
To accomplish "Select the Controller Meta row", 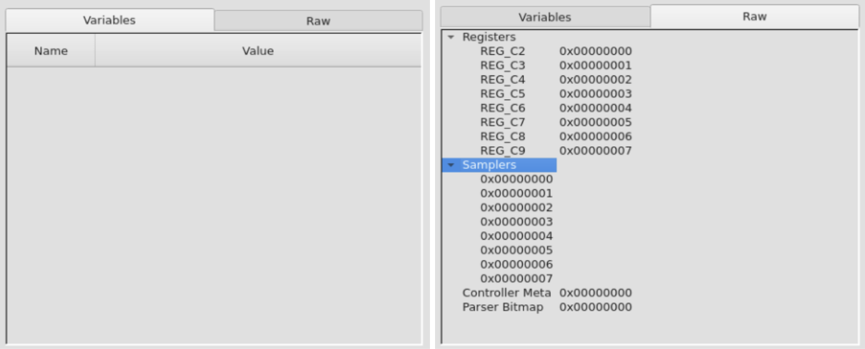I will pos(506,293).
